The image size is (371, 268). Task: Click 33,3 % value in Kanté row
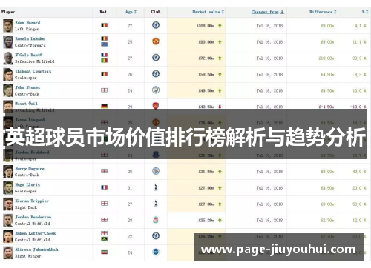click(359, 58)
